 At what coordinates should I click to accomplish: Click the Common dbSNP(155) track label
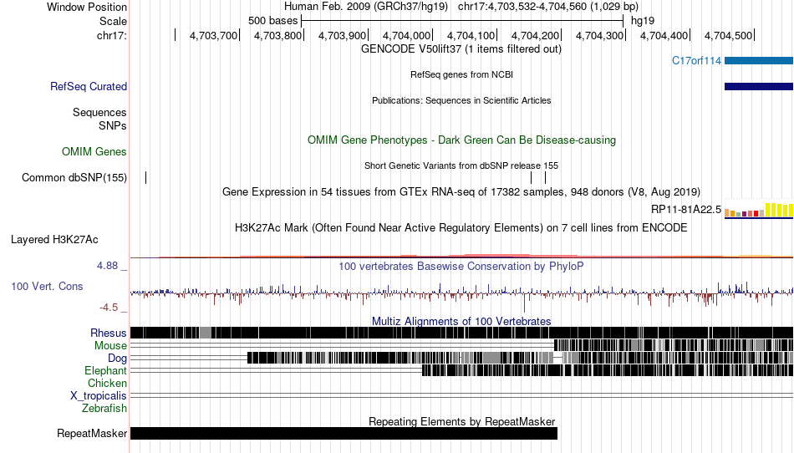pyautogui.click(x=74, y=178)
